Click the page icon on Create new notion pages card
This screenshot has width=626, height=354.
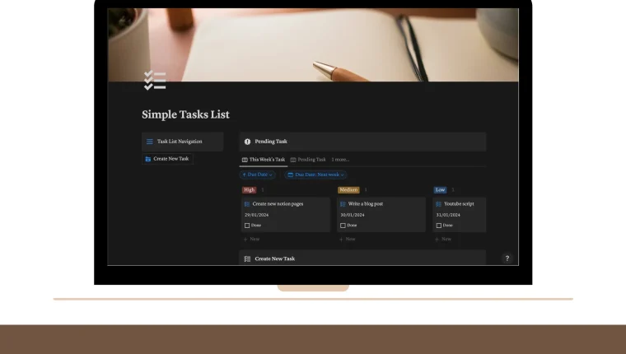[247, 203]
